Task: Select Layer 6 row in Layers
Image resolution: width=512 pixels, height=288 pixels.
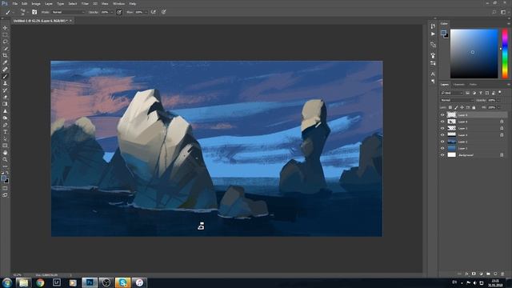Action: [474, 115]
